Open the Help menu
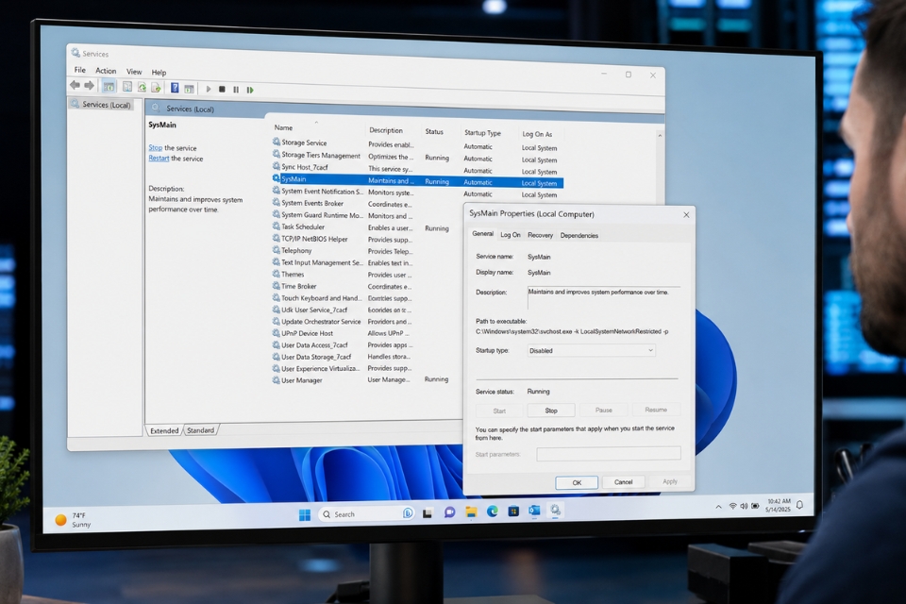This screenshot has height=604, width=906. coord(159,73)
